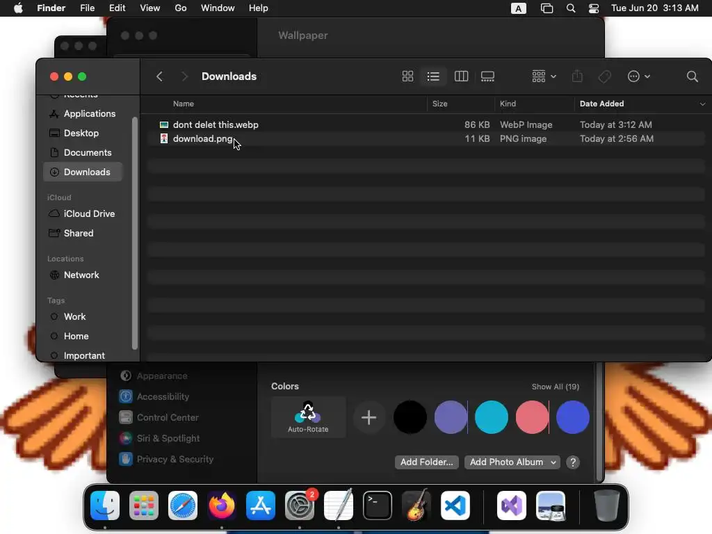Click the Share icon in Finder toolbar
This screenshot has width=712, height=534.
pyautogui.click(x=577, y=76)
